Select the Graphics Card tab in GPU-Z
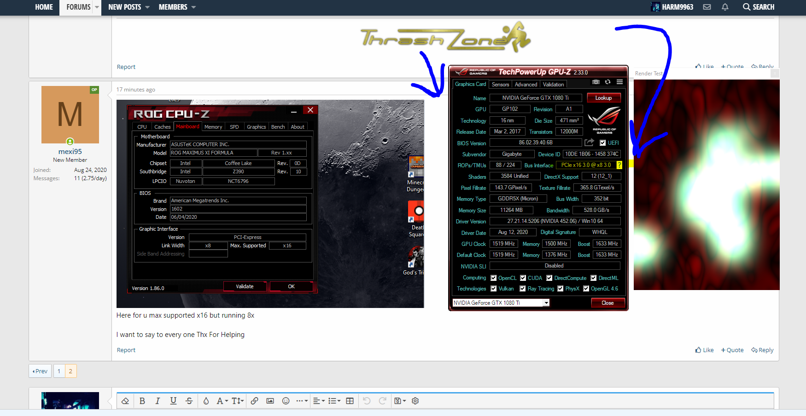The image size is (806, 416). 470,84
